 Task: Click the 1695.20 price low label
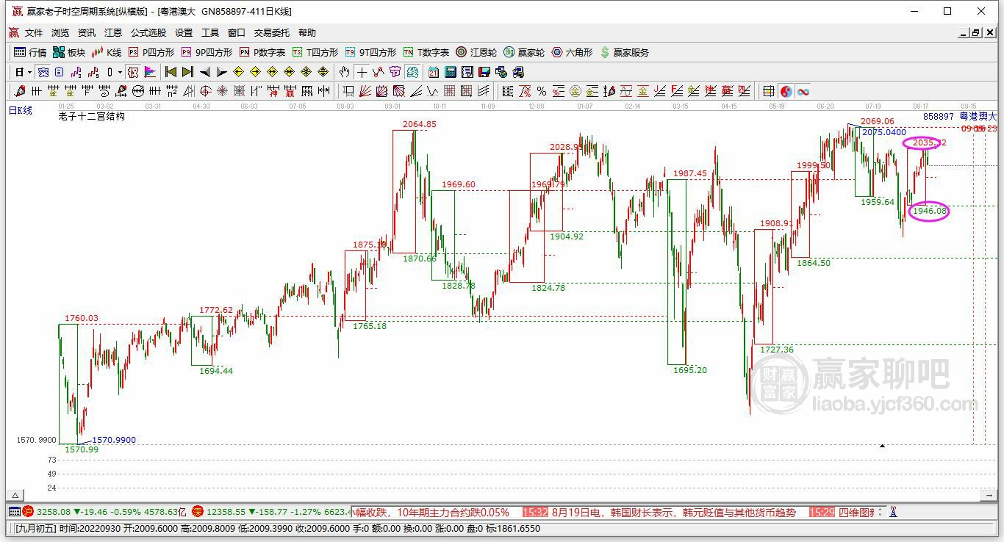(x=690, y=370)
